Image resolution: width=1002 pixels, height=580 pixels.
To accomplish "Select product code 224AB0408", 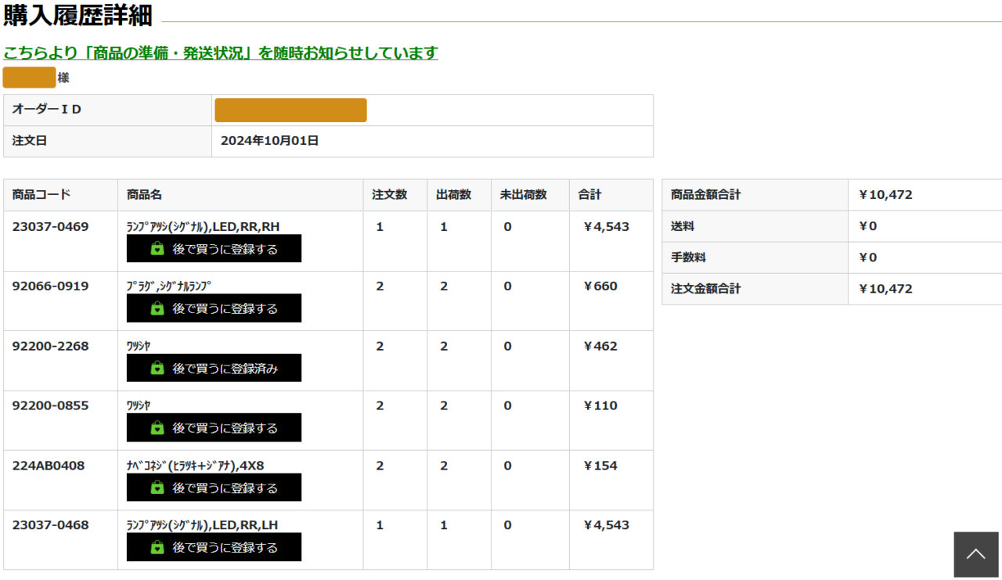I will 49,466.
